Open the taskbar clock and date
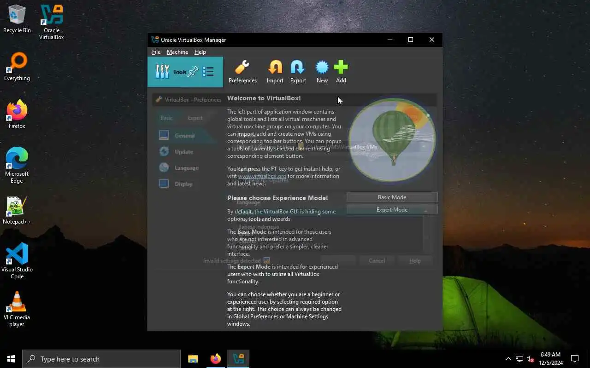Screen dimensions: 590x368 coord(550,359)
